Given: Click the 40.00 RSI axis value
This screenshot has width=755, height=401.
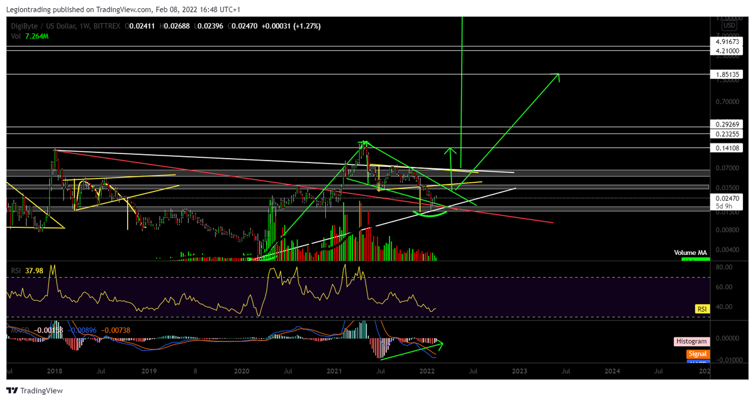Looking at the screenshot, I should point(725,307).
